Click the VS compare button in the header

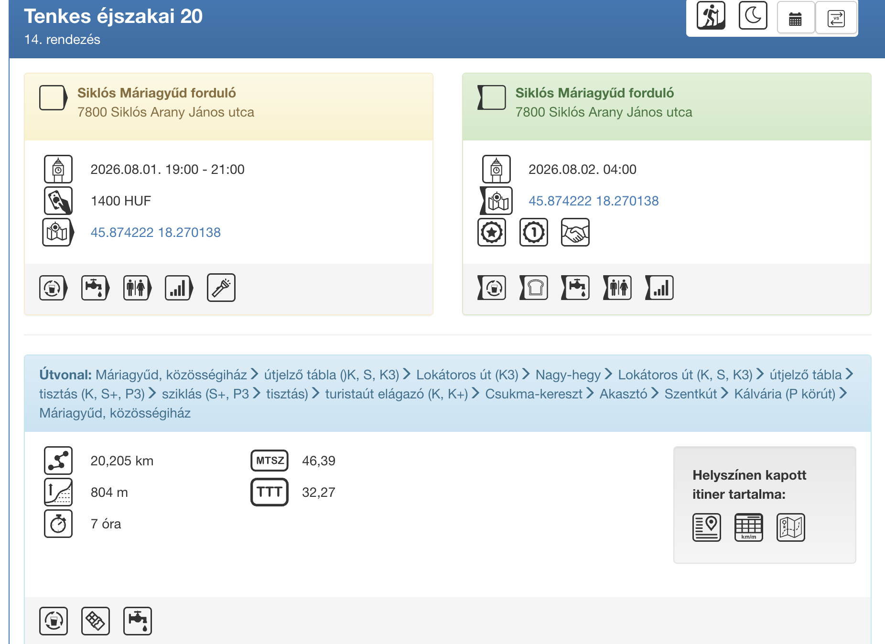[836, 18]
